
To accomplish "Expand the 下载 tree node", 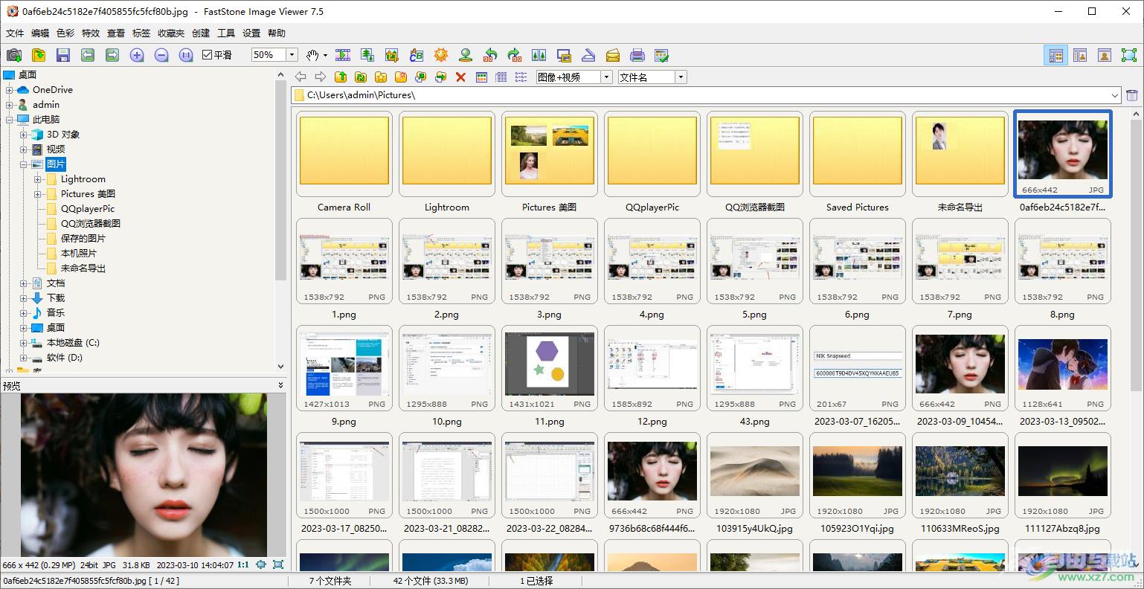I will click(x=24, y=298).
